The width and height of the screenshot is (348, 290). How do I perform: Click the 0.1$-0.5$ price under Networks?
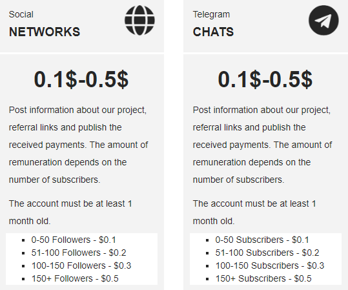[81, 79]
